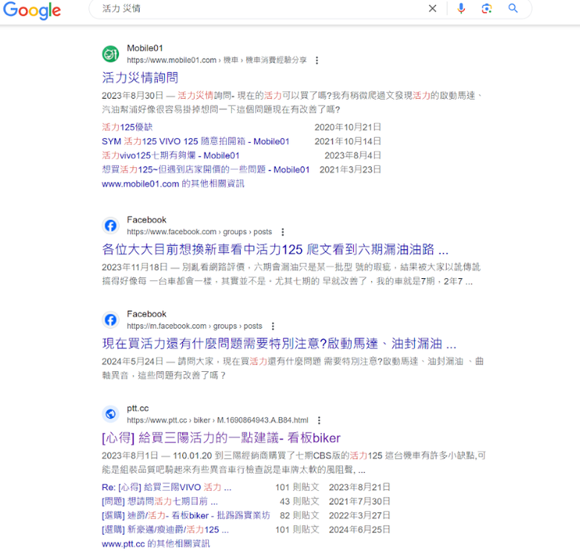Click https://m.facebook.com › groups › posts URL

tap(194, 326)
